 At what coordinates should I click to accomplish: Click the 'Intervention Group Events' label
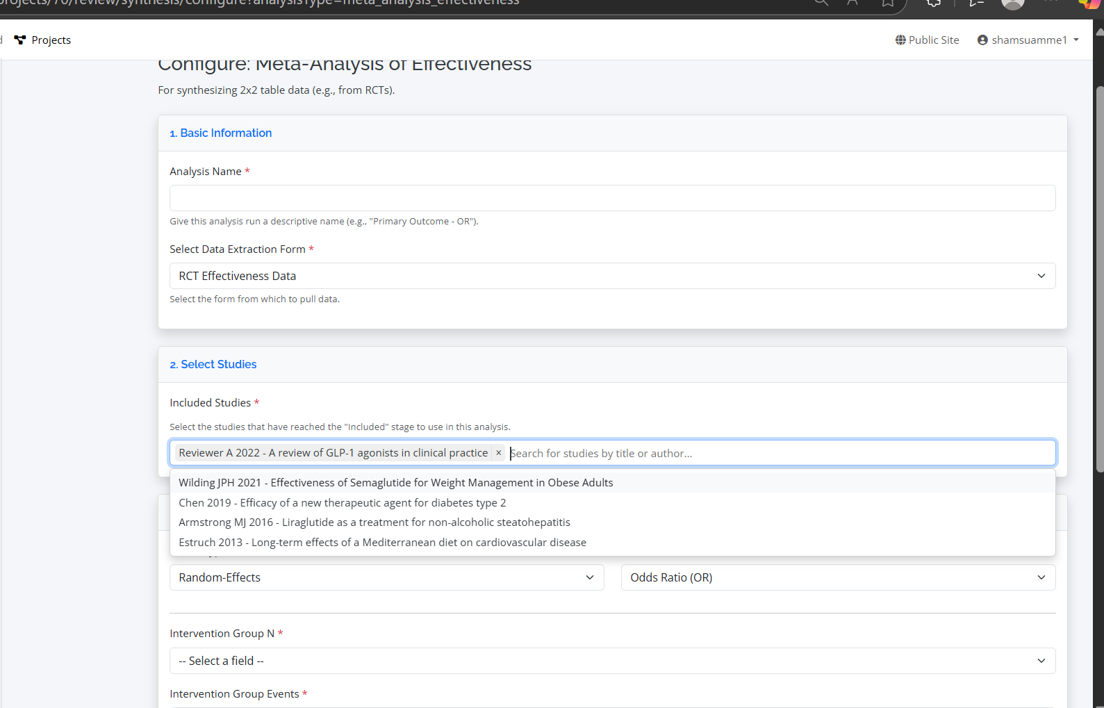234,694
